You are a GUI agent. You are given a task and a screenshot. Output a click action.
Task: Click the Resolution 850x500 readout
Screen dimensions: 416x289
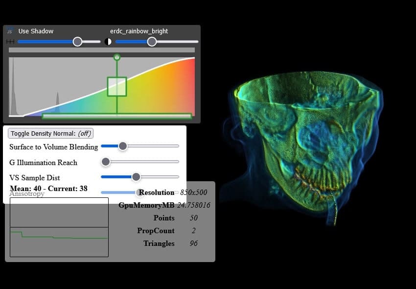(x=193, y=193)
